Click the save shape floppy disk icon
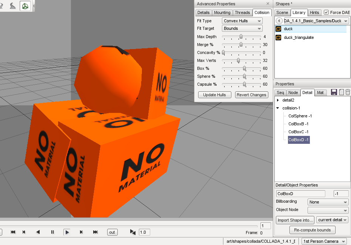351x245 pixels. 334,92
